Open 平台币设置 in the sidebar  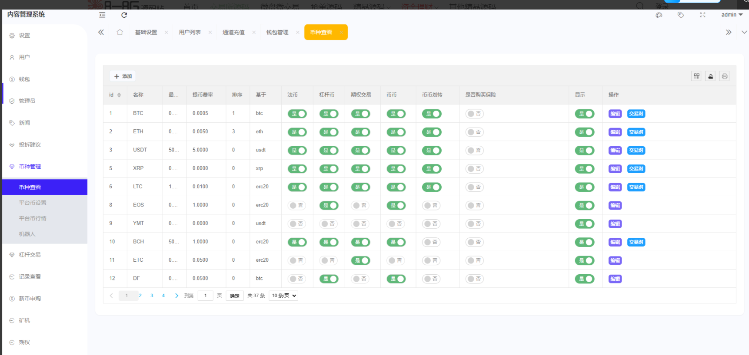33,203
